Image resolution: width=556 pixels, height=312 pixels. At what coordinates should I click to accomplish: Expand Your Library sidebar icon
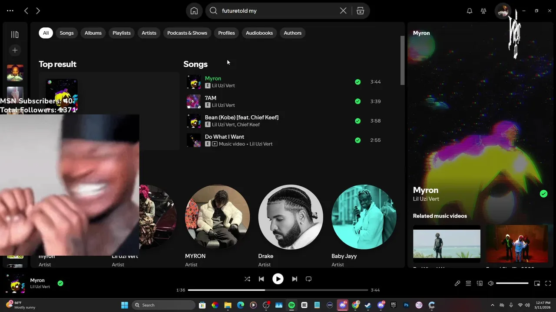tap(15, 35)
